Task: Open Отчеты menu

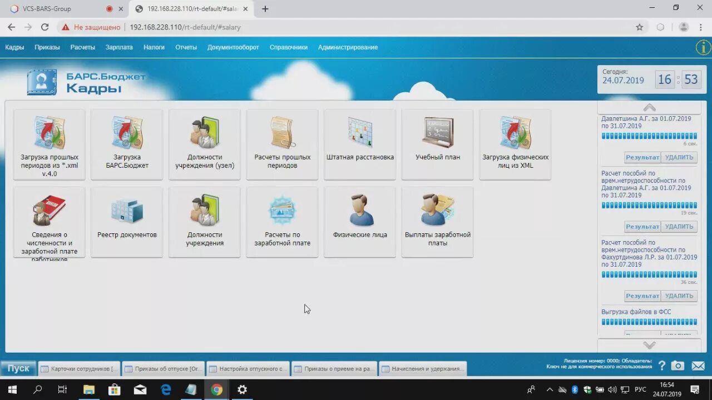Action: (186, 47)
